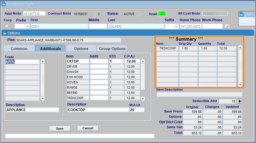Viewport: 256px width, 143px height.
Task: Click the Addtl field for CKTOP
Action: [x=99, y=61]
